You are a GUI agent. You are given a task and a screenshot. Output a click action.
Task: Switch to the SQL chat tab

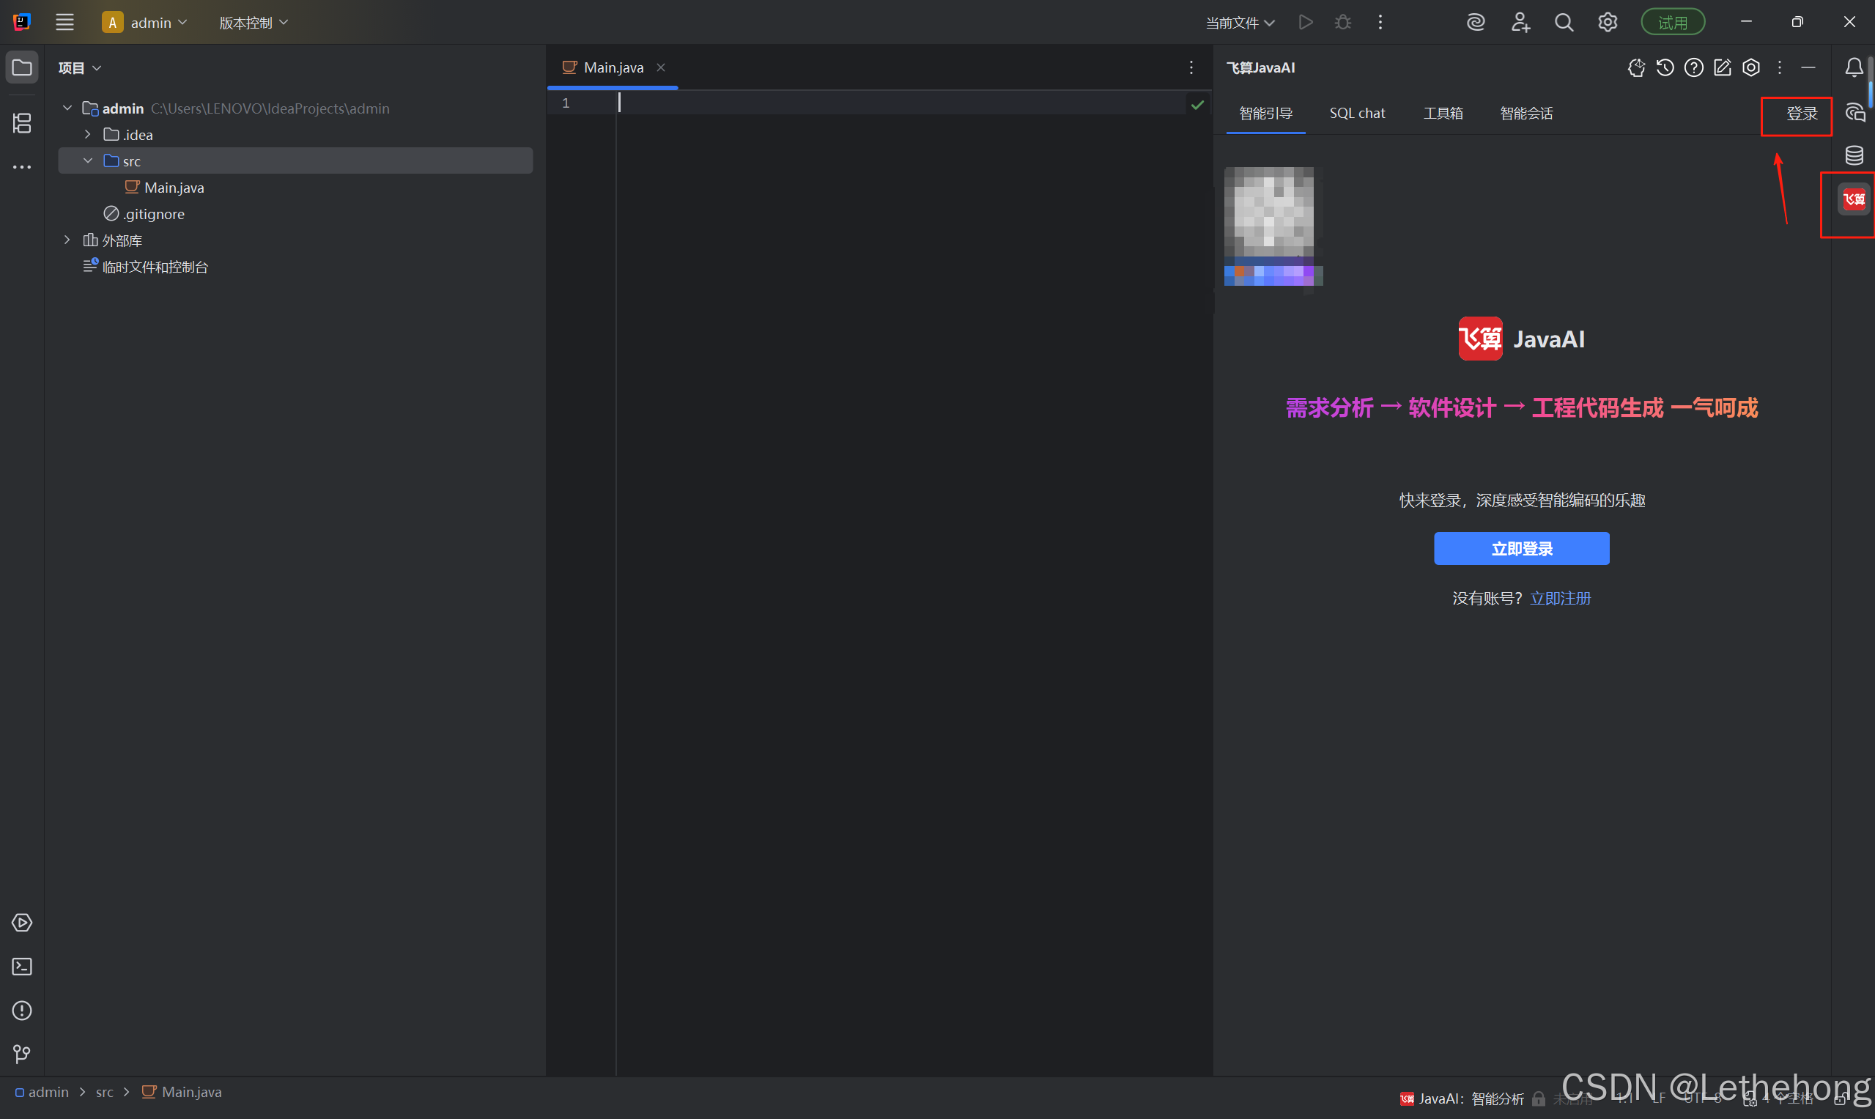pyautogui.click(x=1356, y=113)
